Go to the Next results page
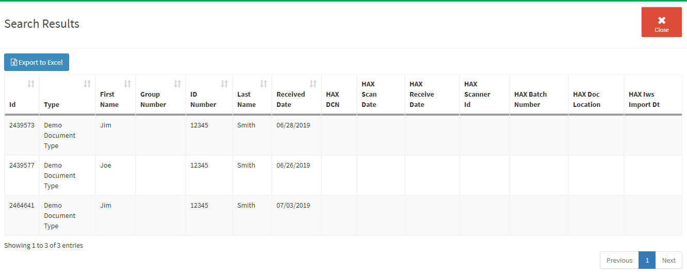The image size is (687, 275). [x=668, y=260]
